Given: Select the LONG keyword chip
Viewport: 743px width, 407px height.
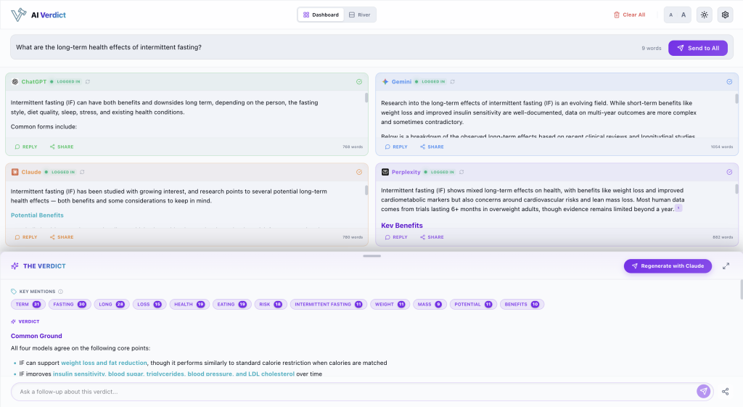Looking at the screenshot, I should click(x=111, y=304).
